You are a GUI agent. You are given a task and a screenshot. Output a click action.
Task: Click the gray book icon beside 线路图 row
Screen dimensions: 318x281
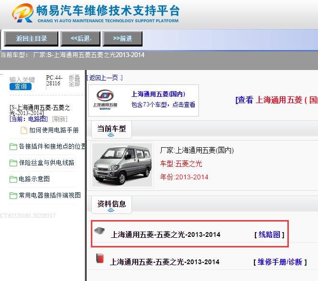tap(99, 231)
